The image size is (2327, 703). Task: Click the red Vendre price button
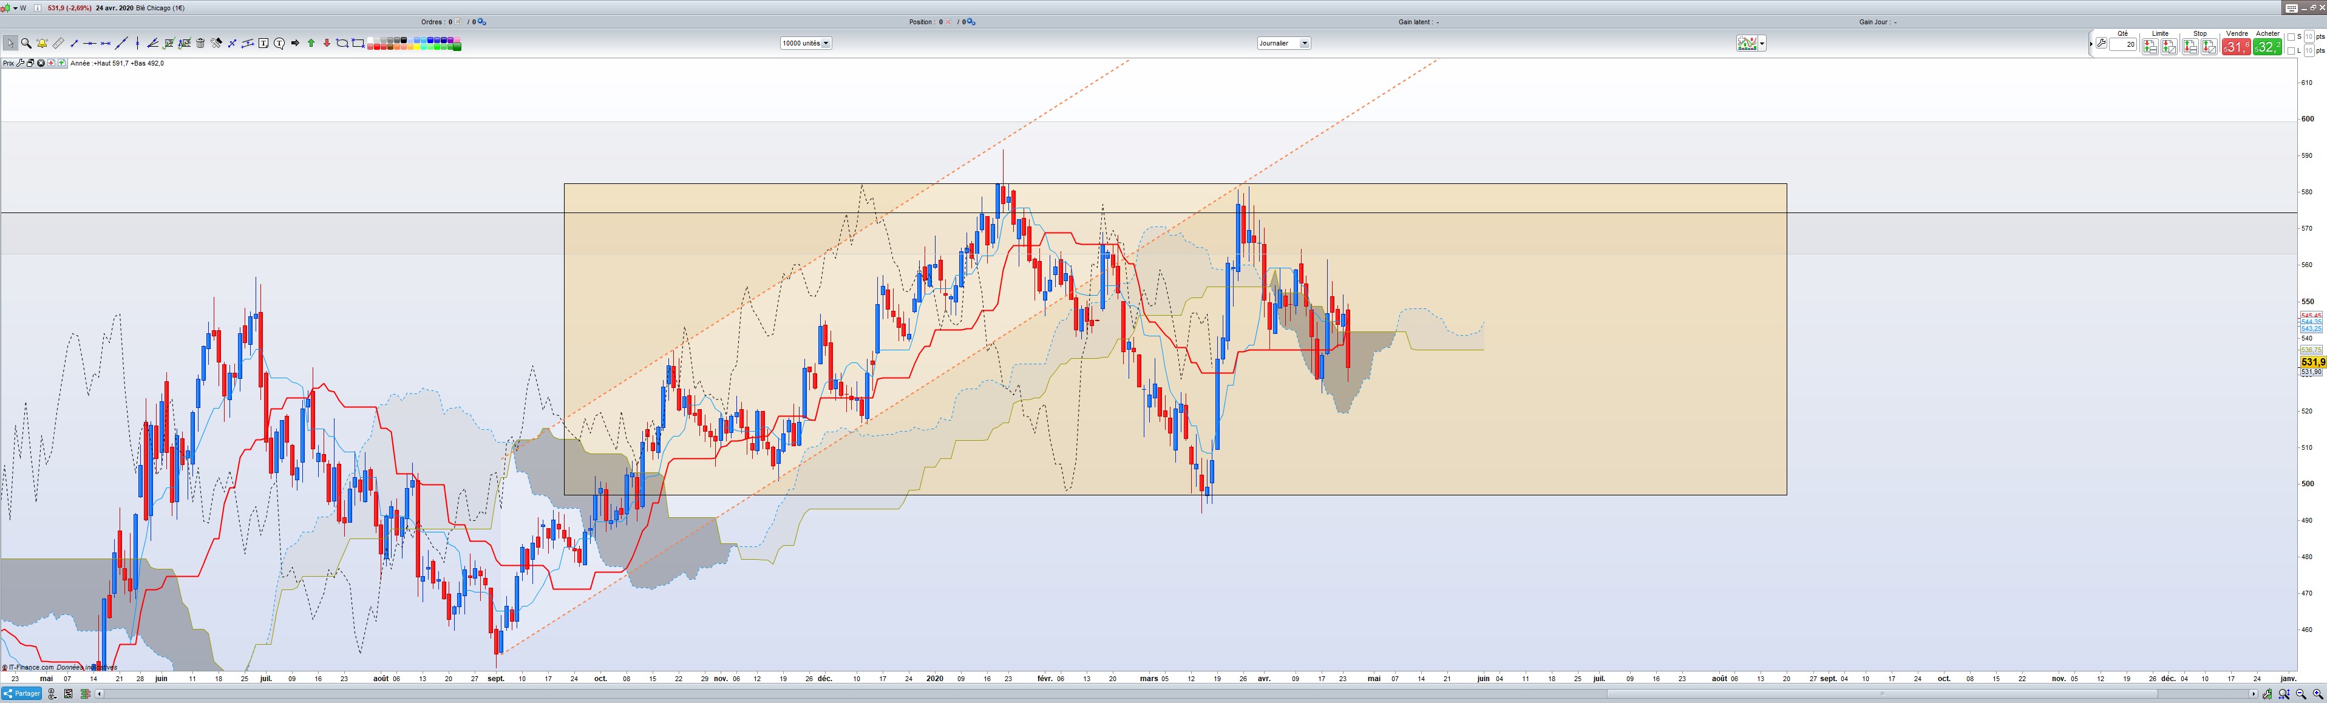point(2237,47)
